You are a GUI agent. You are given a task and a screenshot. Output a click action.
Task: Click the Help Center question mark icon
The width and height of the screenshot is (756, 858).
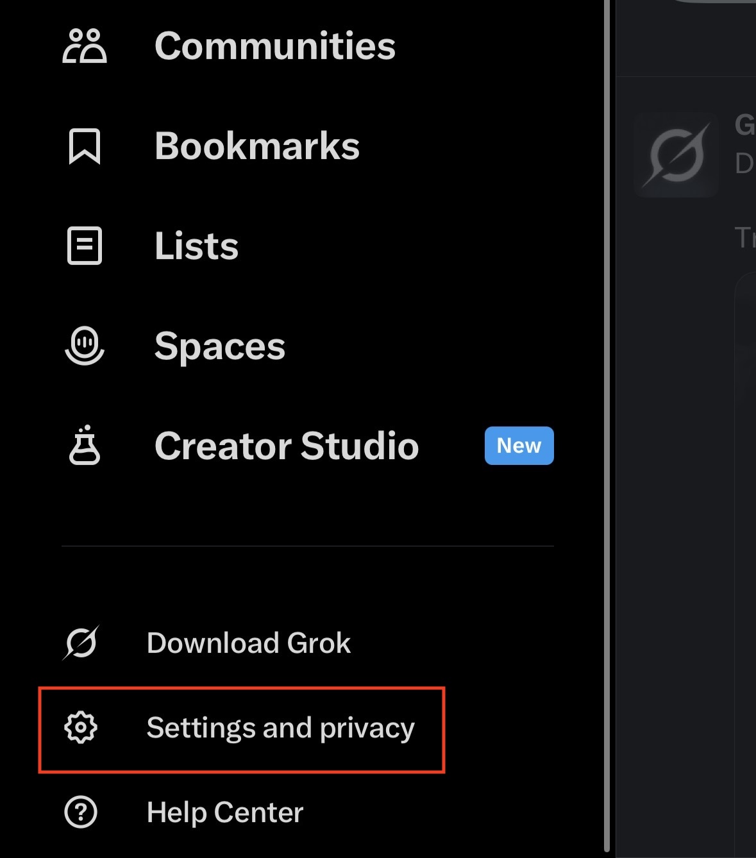81,812
